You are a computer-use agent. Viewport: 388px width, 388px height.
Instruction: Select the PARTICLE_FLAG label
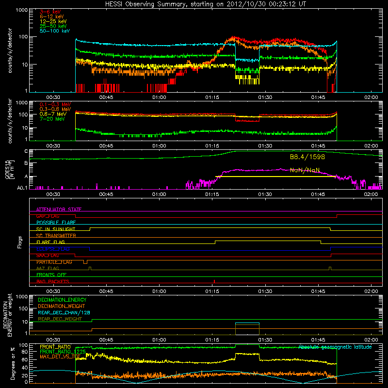tap(54, 262)
